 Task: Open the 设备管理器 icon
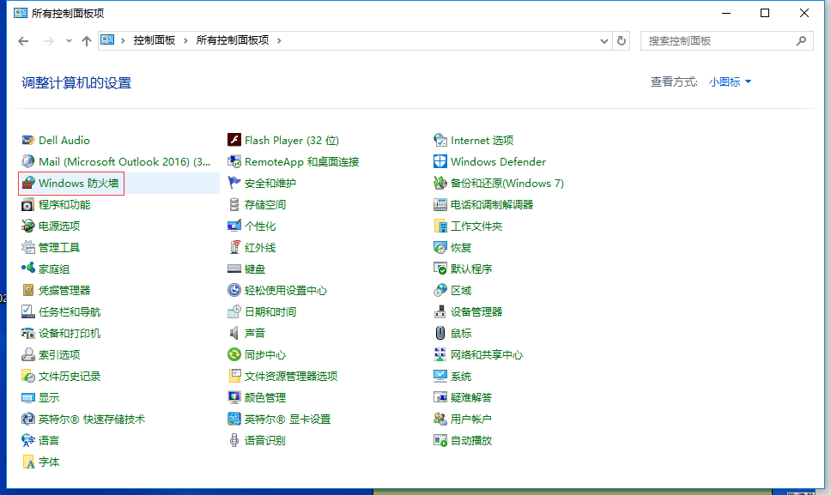440,312
